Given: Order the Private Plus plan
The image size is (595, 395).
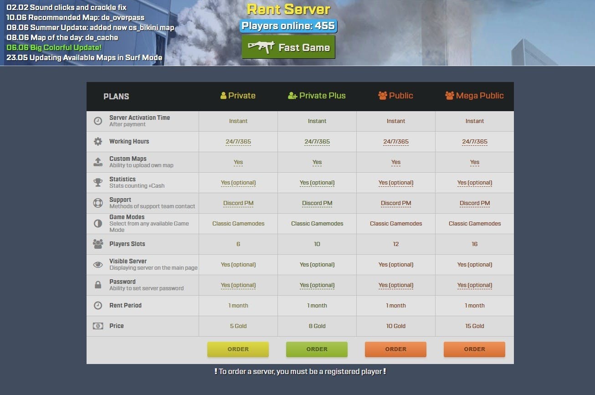Looking at the screenshot, I should pos(317,349).
